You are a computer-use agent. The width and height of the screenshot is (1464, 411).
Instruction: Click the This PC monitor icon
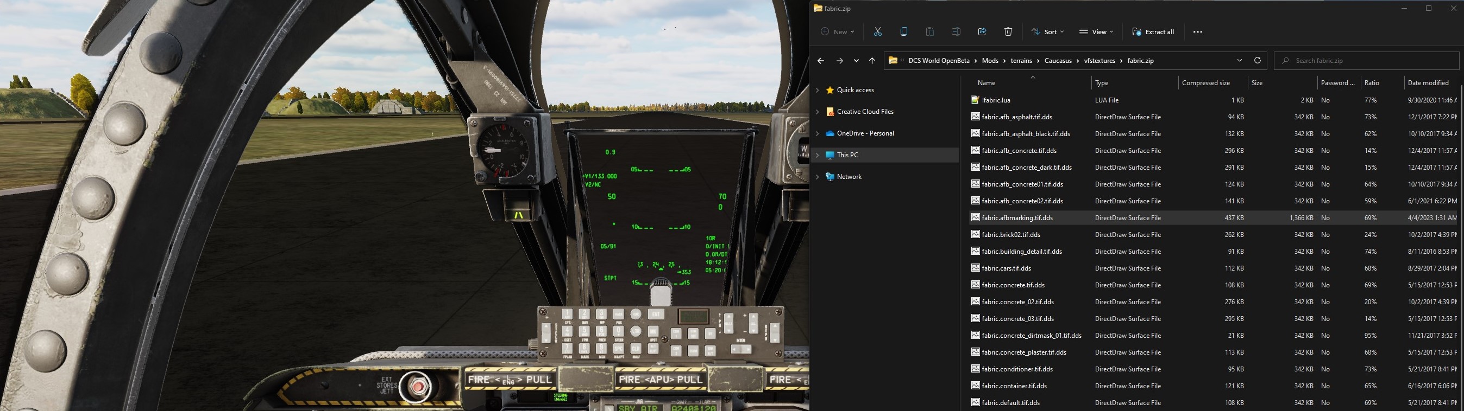click(x=830, y=155)
